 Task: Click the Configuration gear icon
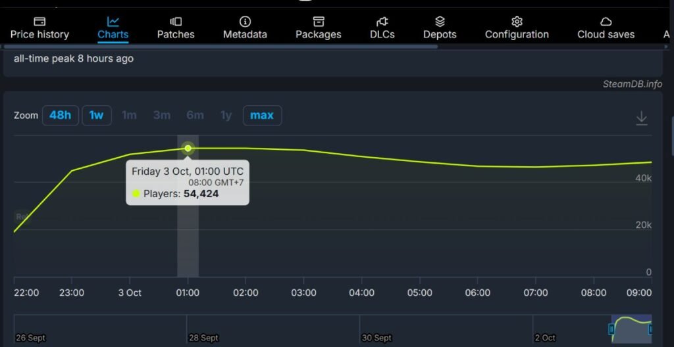(x=517, y=22)
